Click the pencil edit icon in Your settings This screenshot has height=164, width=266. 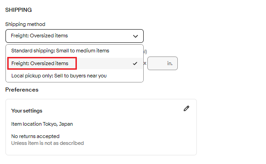[186, 108]
